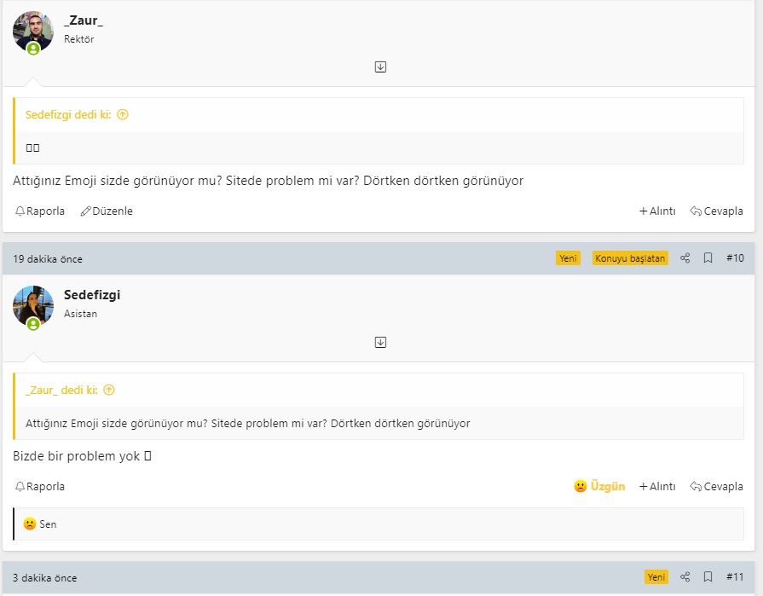Reply to _Zaur_'s post with Cevapla
The width and height of the screenshot is (763, 596).
pos(716,211)
